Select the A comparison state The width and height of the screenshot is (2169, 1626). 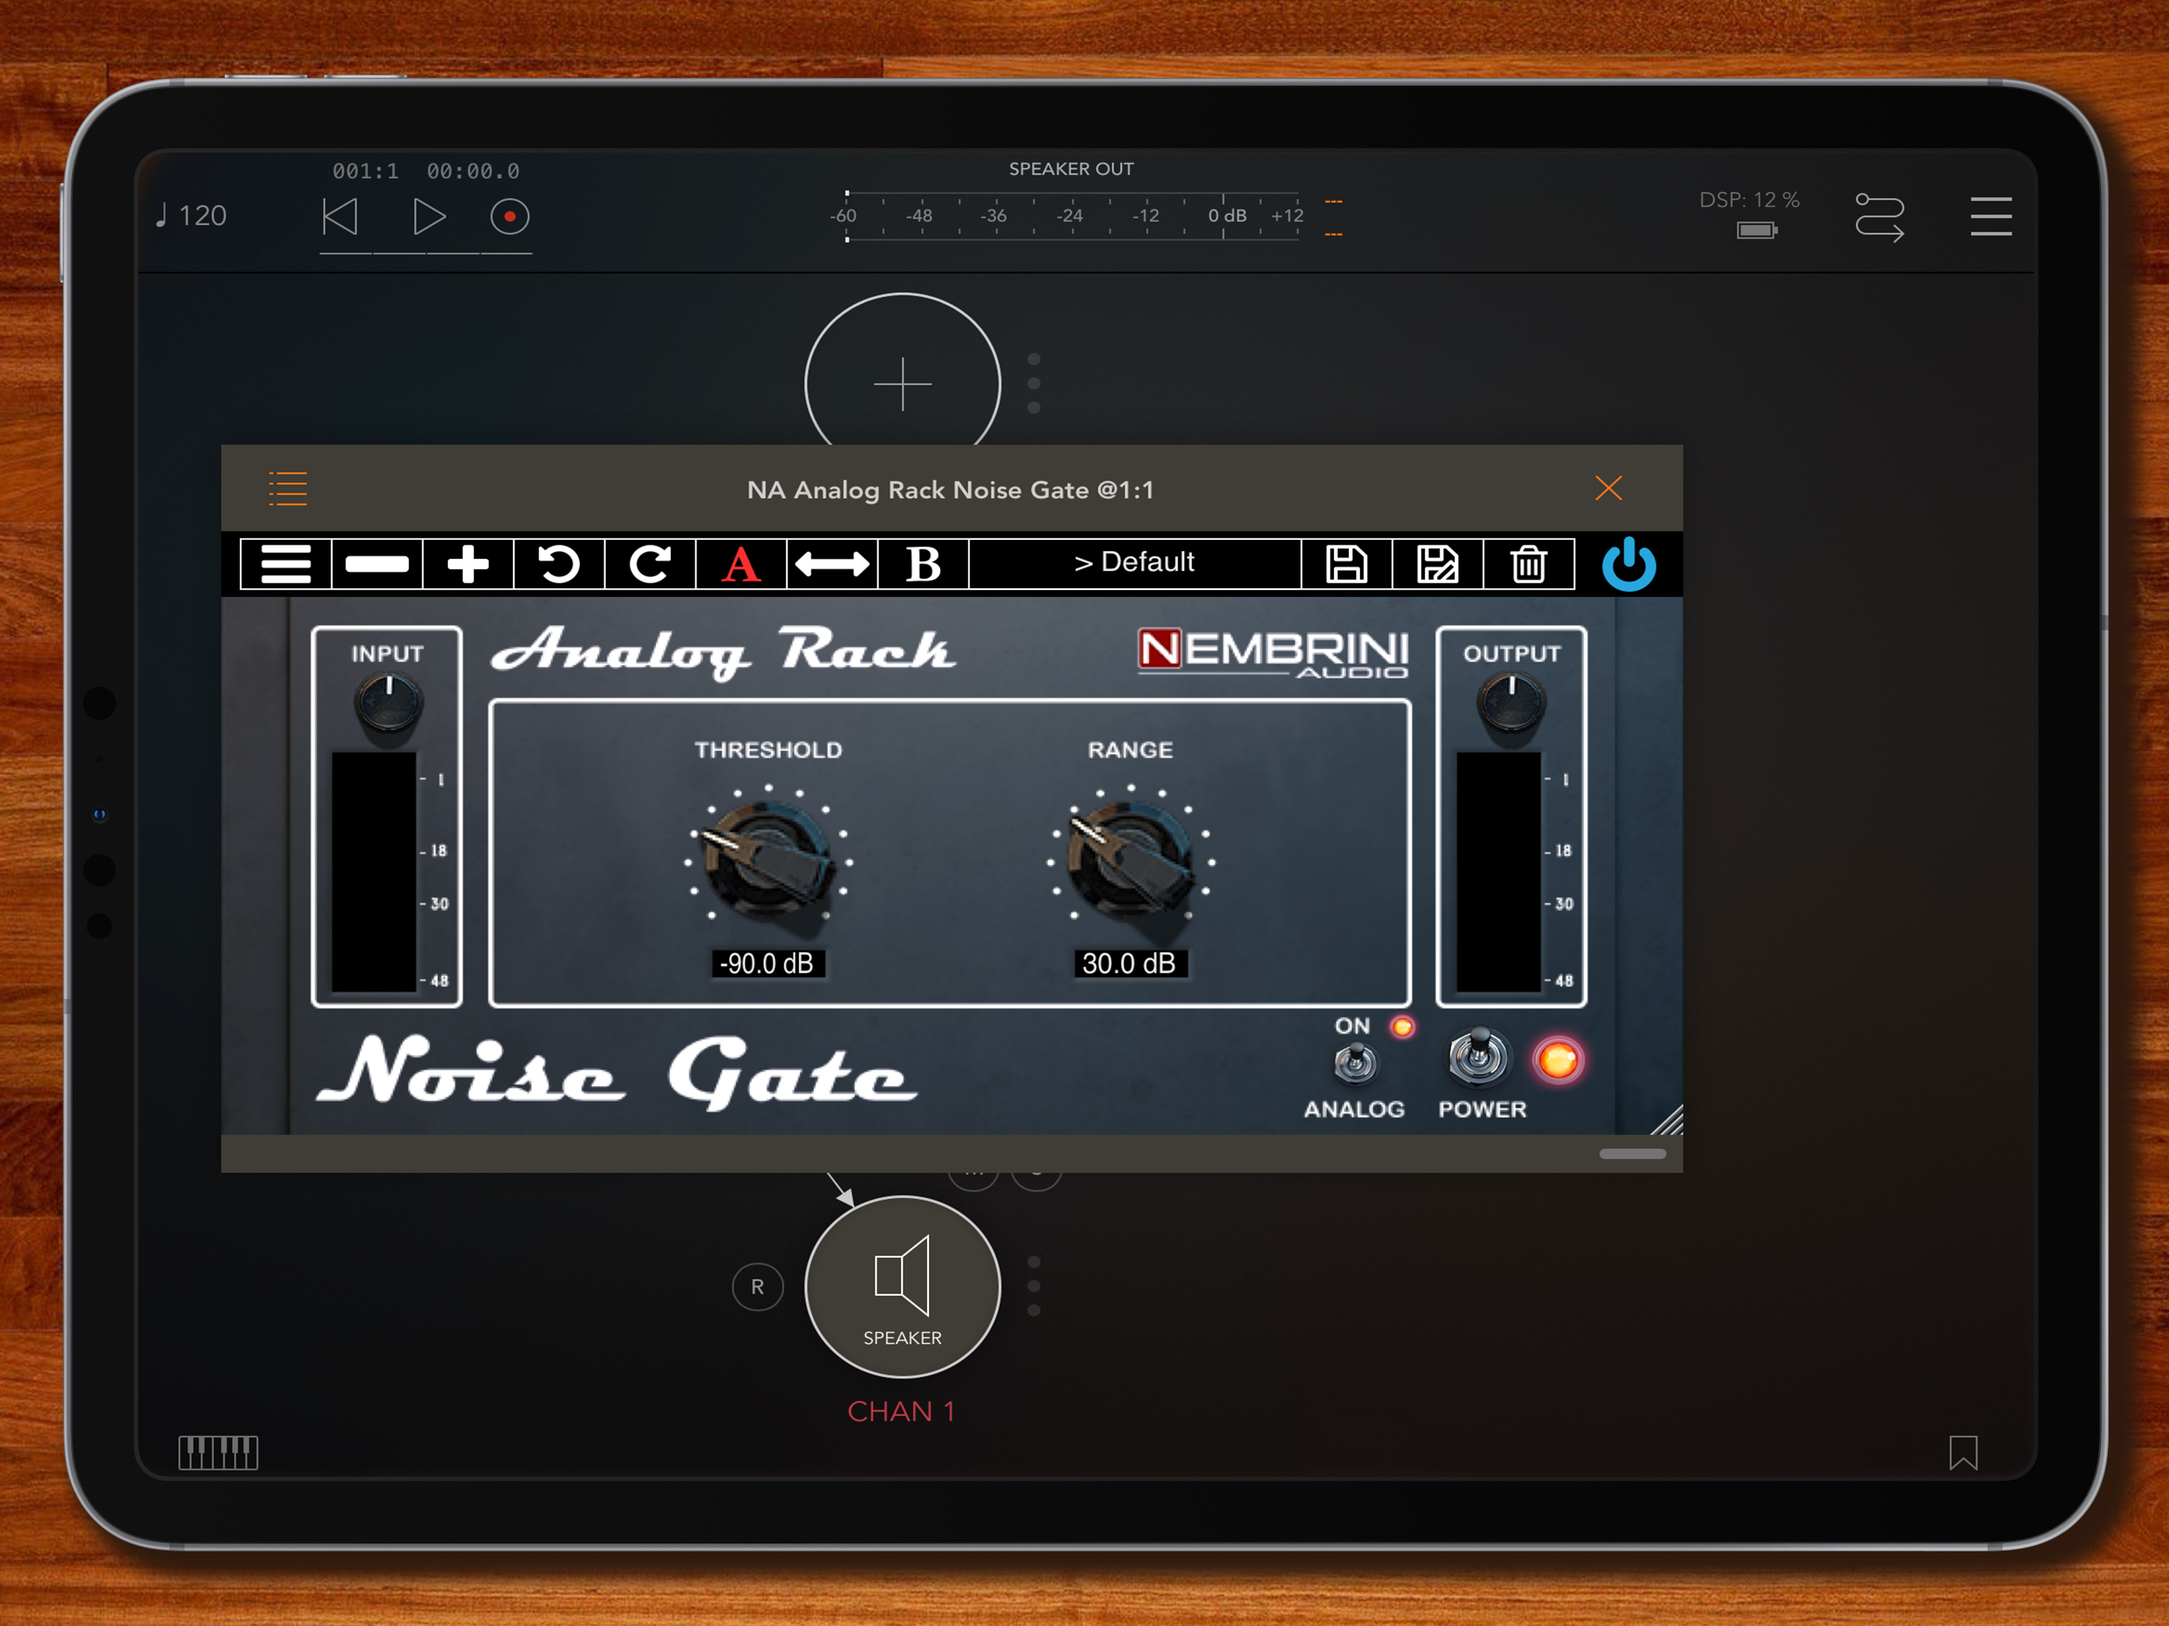pyautogui.click(x=740, y=564)
